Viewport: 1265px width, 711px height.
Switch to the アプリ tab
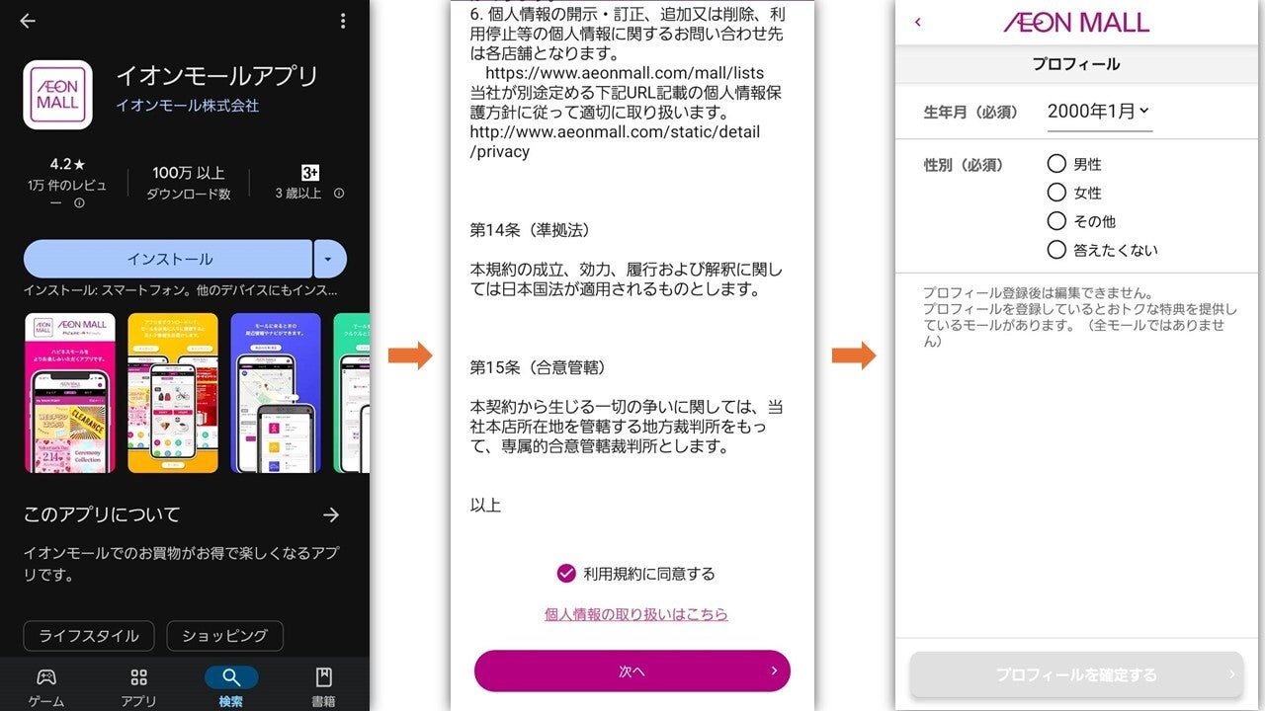coord(138,686)
